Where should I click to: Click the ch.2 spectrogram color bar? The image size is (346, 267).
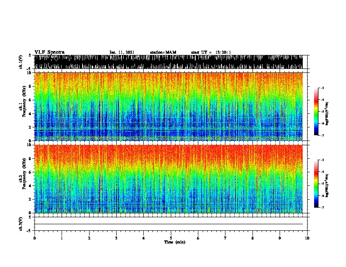click(316, 184)
